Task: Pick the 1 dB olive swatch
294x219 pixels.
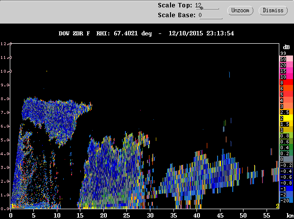Action: point(286,130)
